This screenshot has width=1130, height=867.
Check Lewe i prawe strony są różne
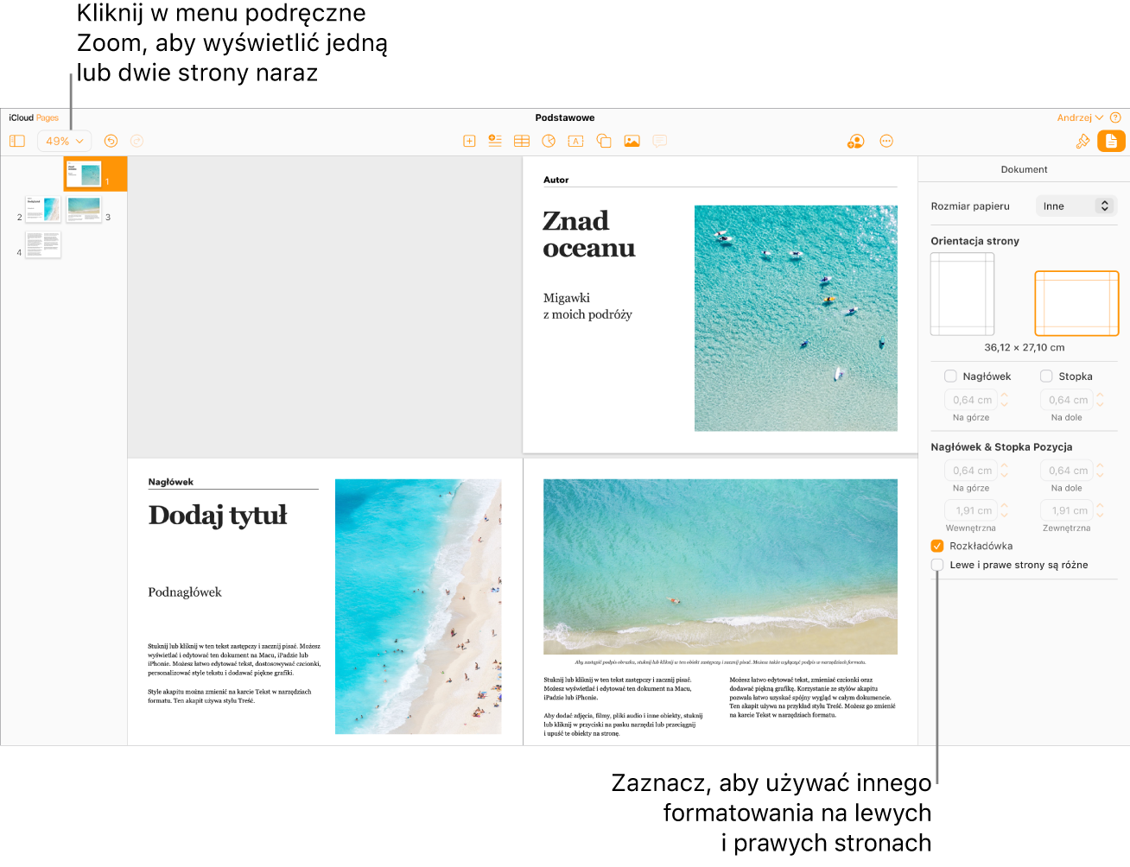pyautogui.click(x=937, y=564)
